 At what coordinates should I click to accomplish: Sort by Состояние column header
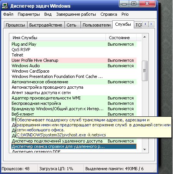pos(121,38)
